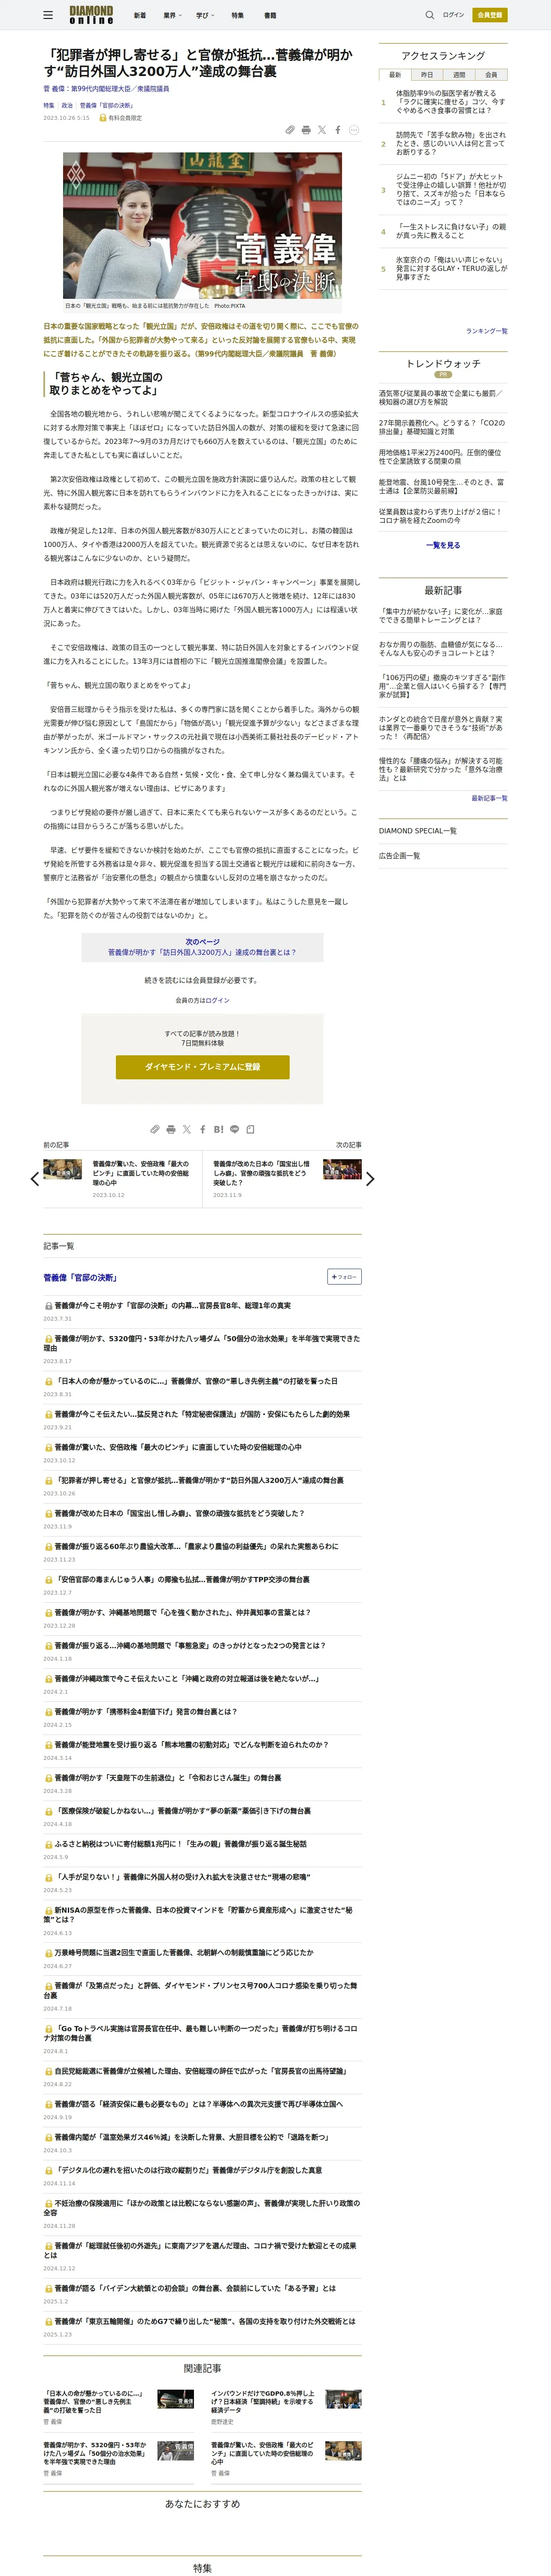Click the Diamond Online logo
The width and height of the screenshot is (551, 2576).
(91, 15)
